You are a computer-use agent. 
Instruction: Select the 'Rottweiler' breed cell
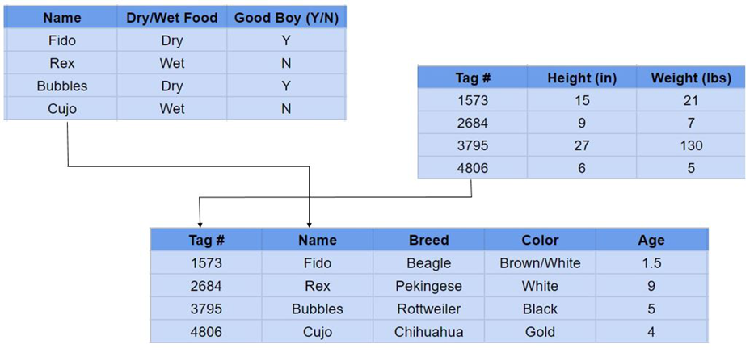tap(428, 309)
